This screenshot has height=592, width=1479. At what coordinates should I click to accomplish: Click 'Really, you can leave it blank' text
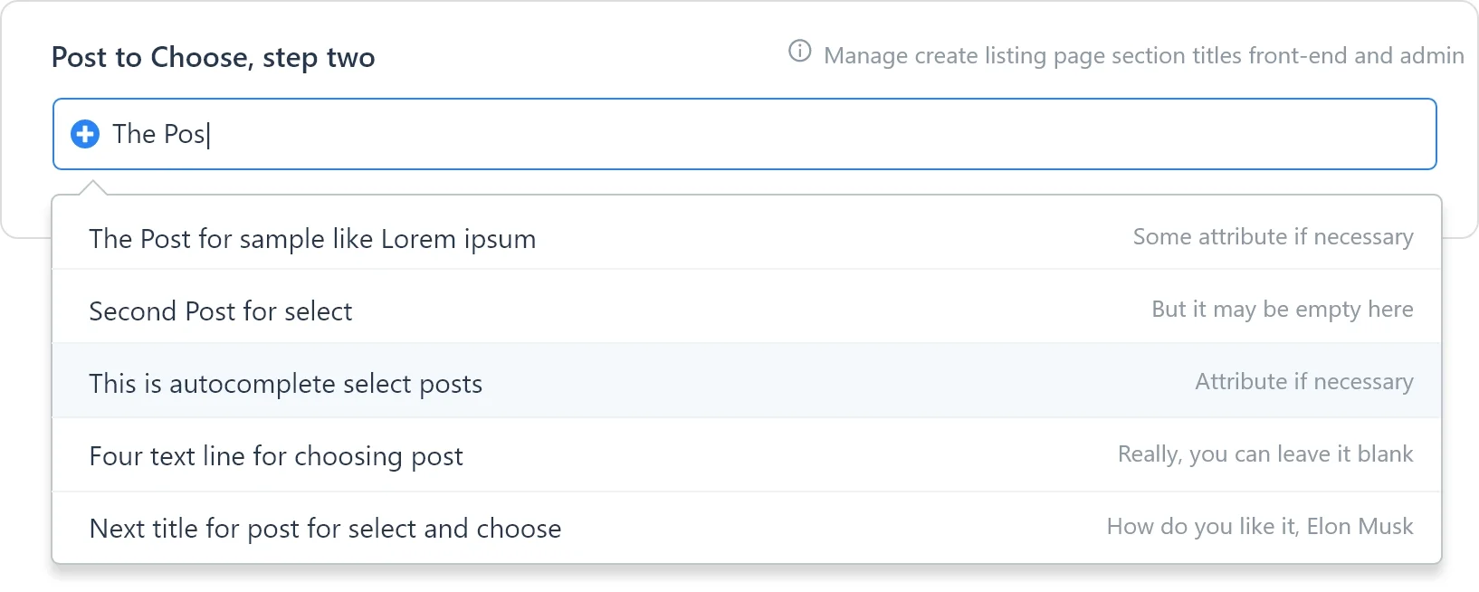click(1264, 454)
